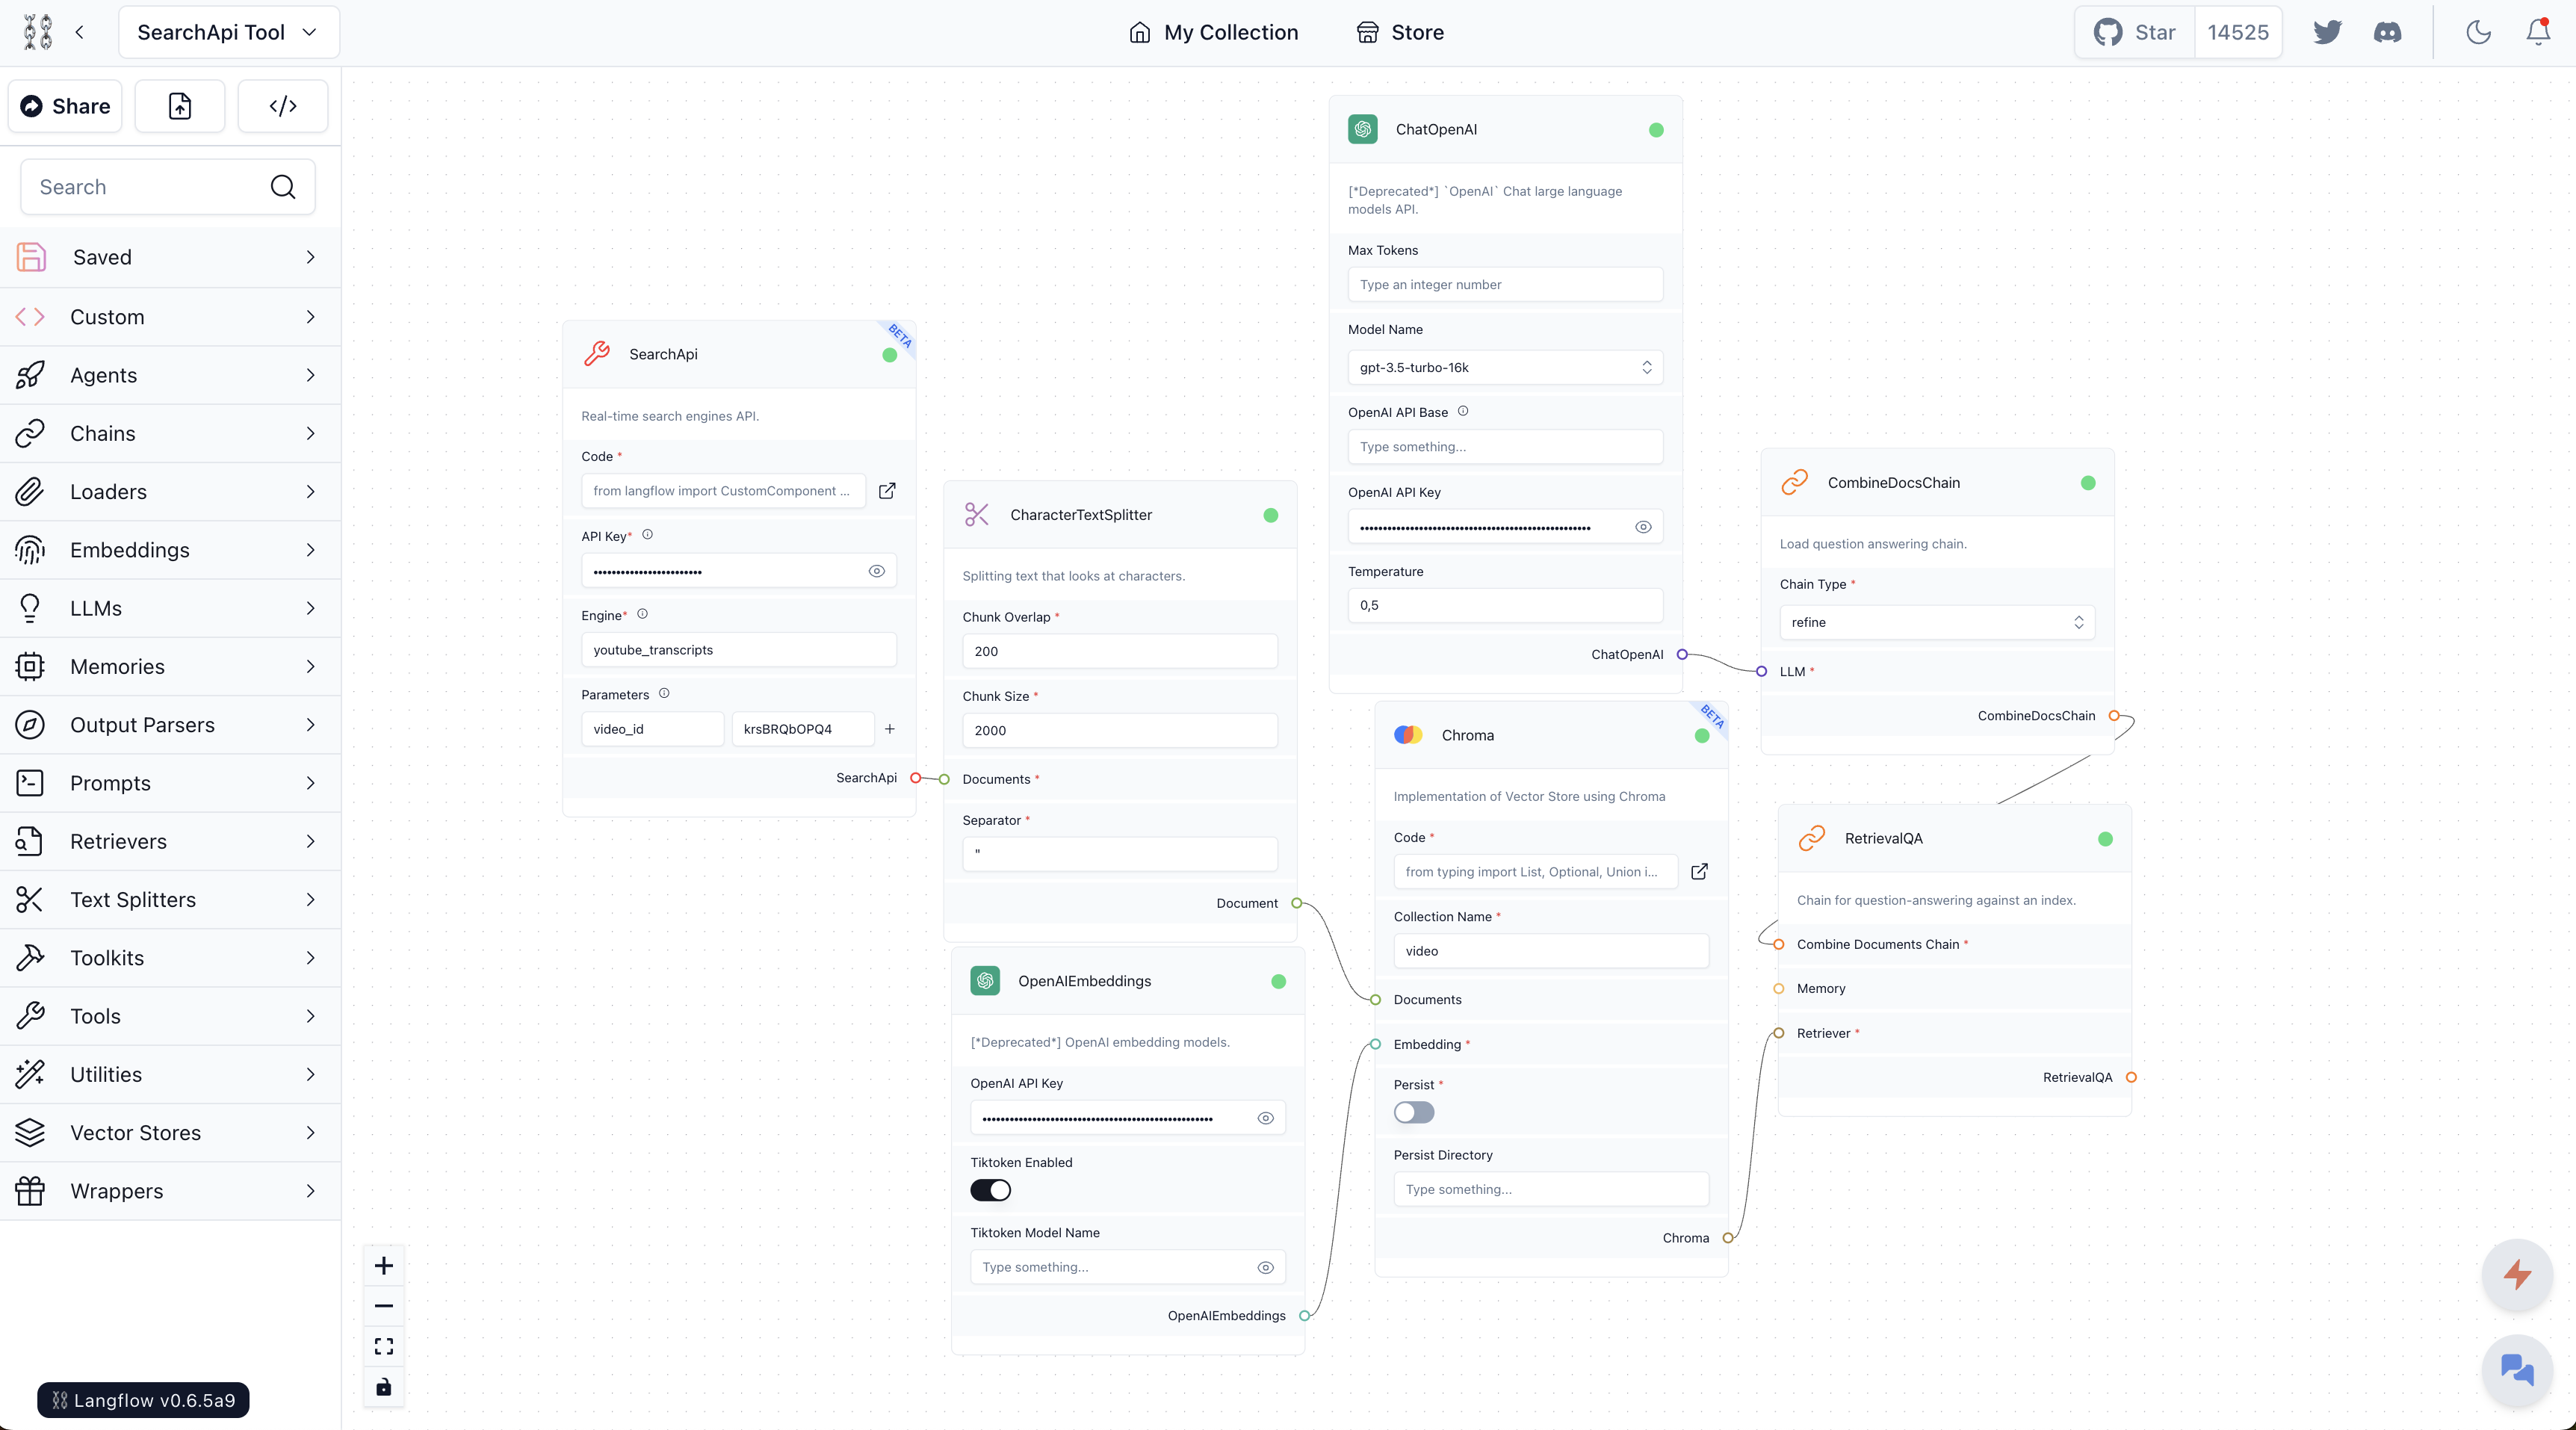Click the Share button

(x=65, y=106)
